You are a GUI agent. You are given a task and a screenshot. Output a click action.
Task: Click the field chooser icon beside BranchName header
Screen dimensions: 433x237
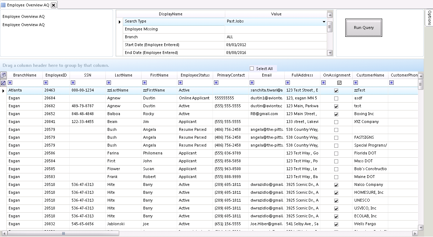click(x=3, y=75)
